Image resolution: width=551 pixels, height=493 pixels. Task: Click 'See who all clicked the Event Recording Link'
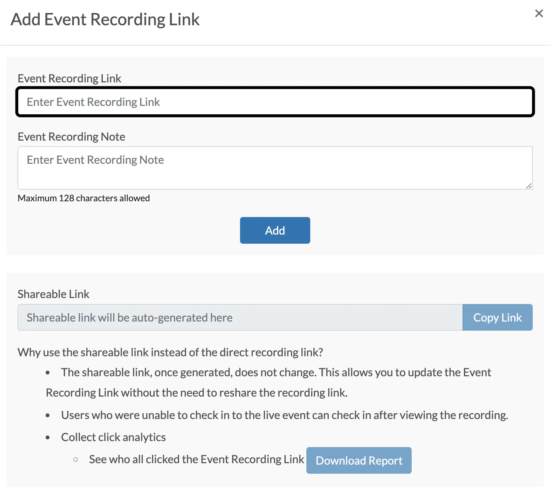tap(197, 459)
